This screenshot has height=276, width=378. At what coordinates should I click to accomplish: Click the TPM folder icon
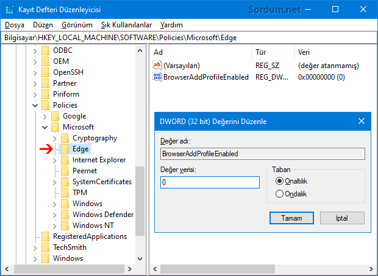pos(65,193)
